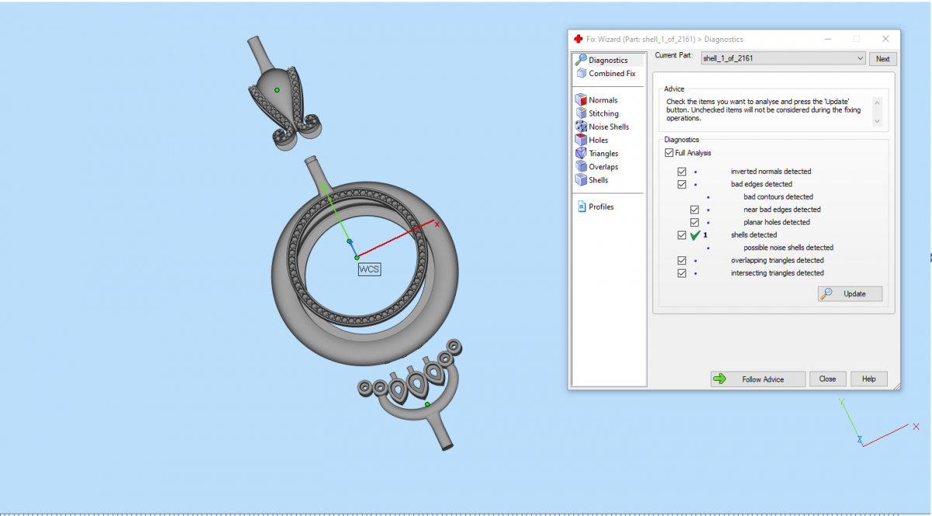Choose the Holes fix icon
This screenshot has height=516, width=932.
click(581, 140)
